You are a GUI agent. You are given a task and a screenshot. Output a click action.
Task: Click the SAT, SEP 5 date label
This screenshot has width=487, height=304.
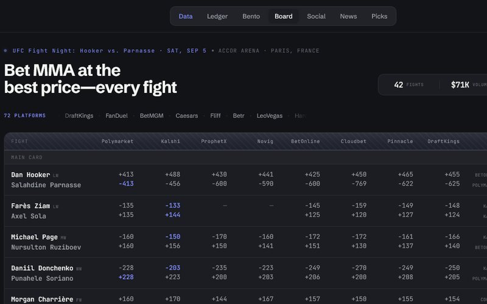pos(187,50)
